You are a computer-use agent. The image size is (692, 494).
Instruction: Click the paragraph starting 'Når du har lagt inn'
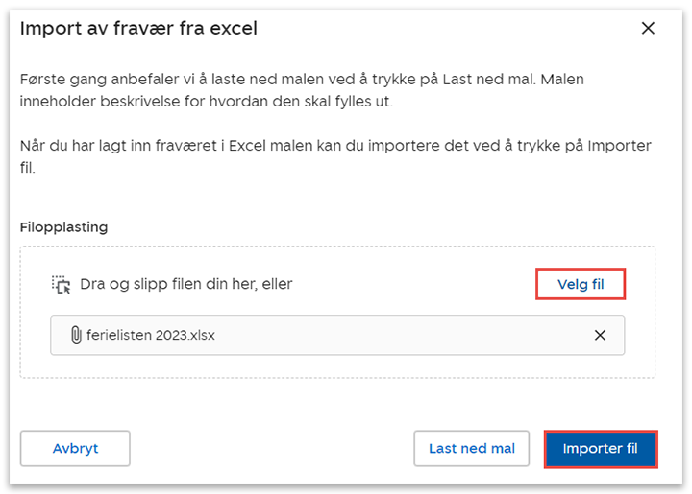(x=334, y=146)
